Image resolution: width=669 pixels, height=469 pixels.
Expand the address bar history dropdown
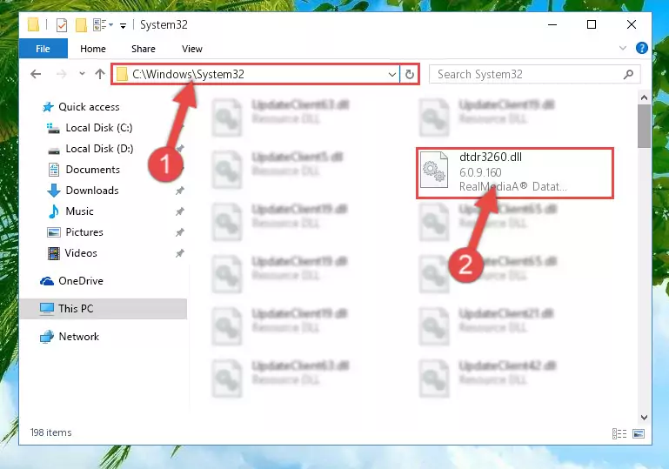tap(392, 75)
